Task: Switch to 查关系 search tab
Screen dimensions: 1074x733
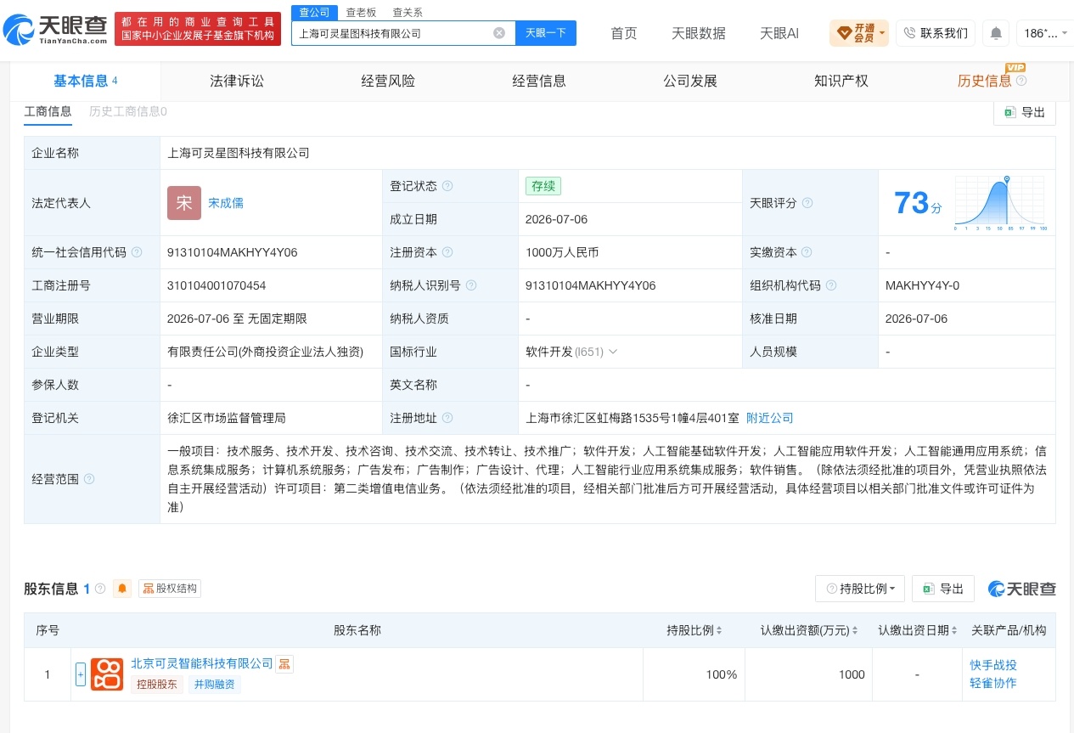Action: [x=408, y=12]
